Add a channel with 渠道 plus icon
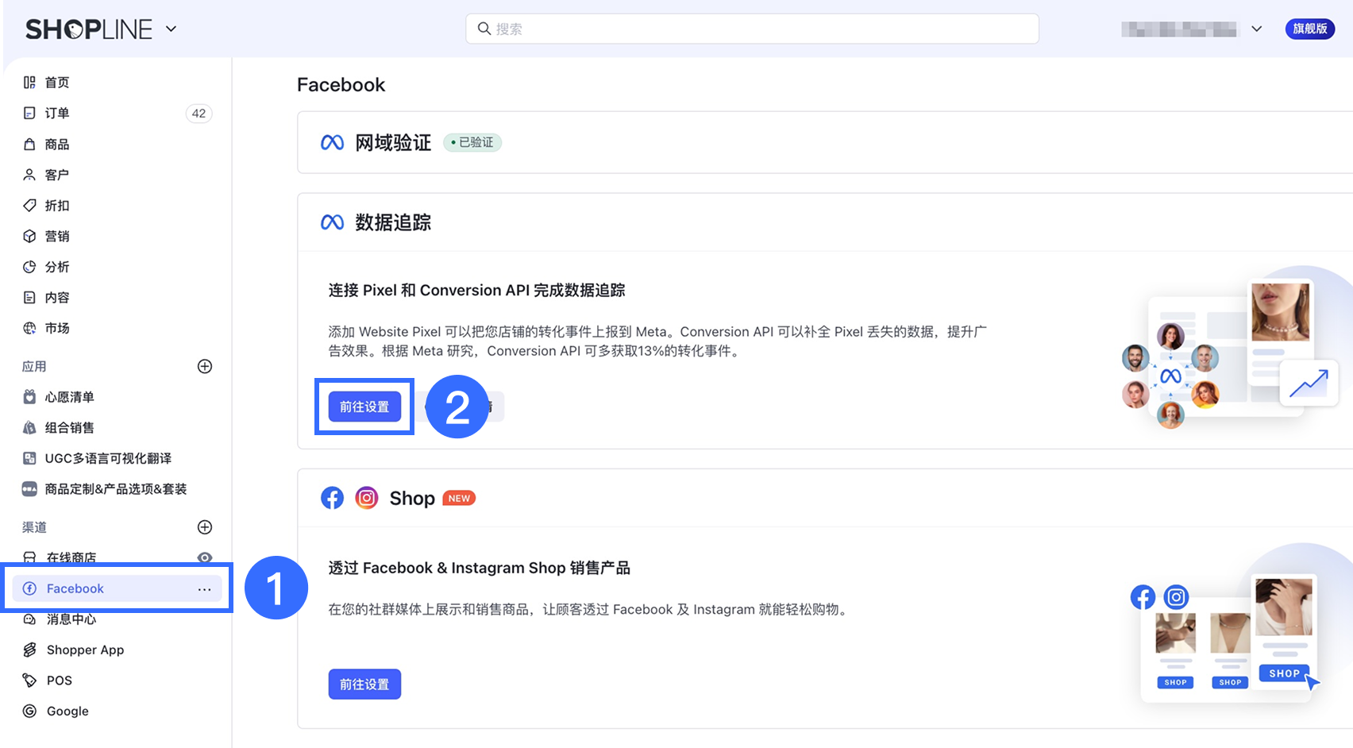This screenshot has width=1353, height=748. [205, 527]
